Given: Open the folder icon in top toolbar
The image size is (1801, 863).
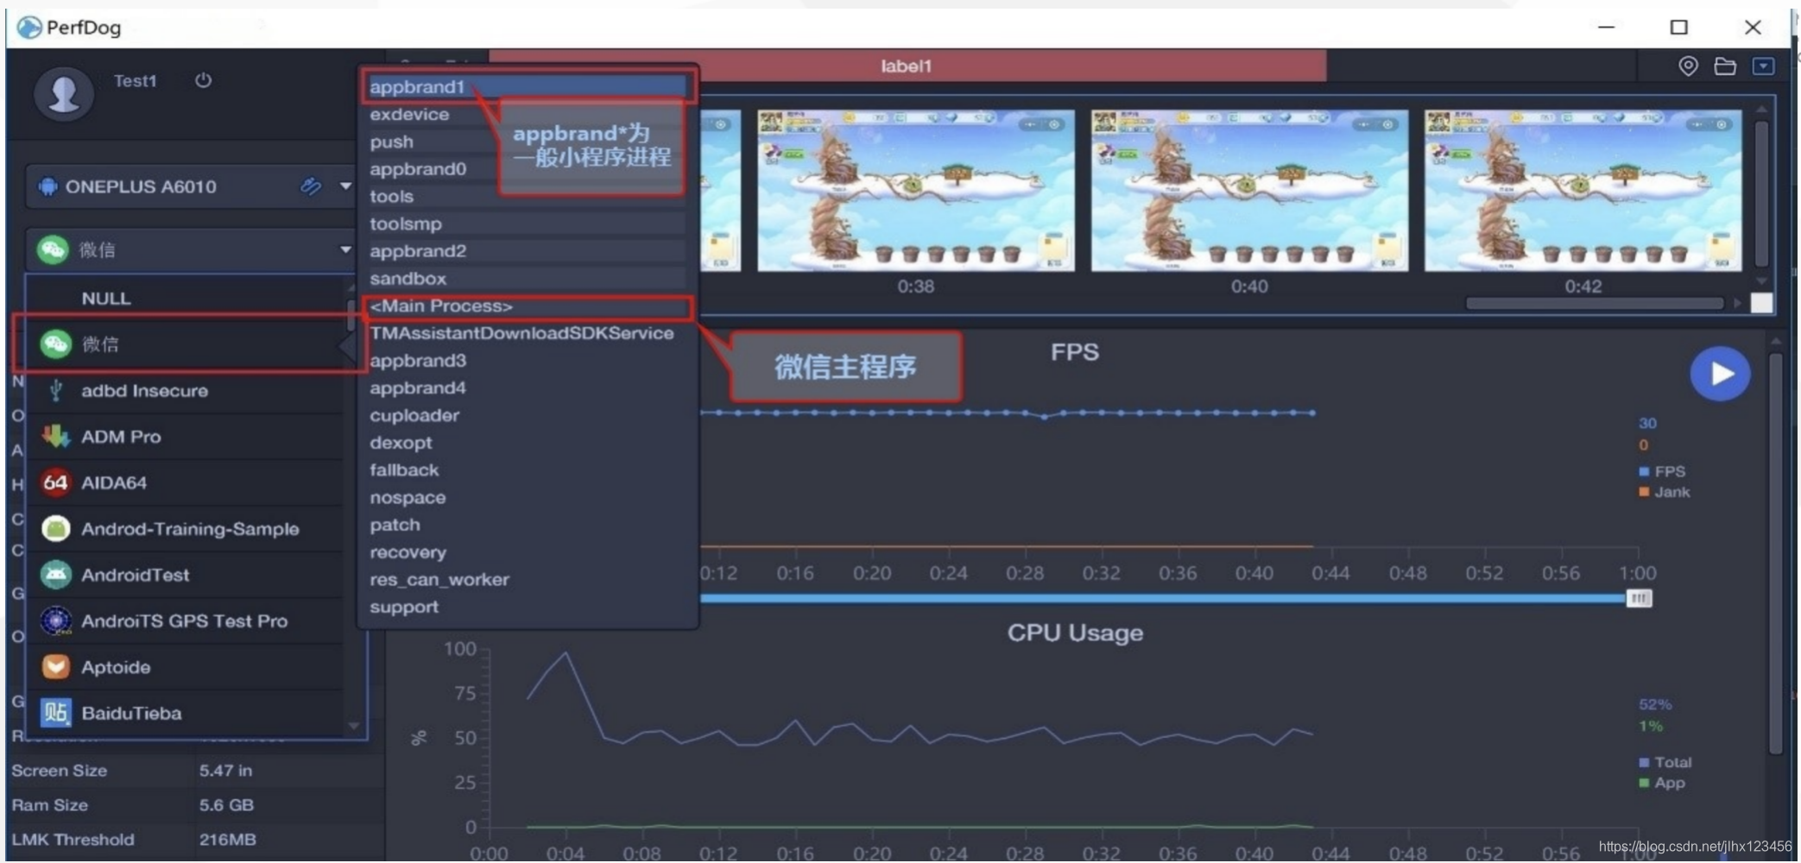Looking at the screenshot, I should (x=1725, y=66).
